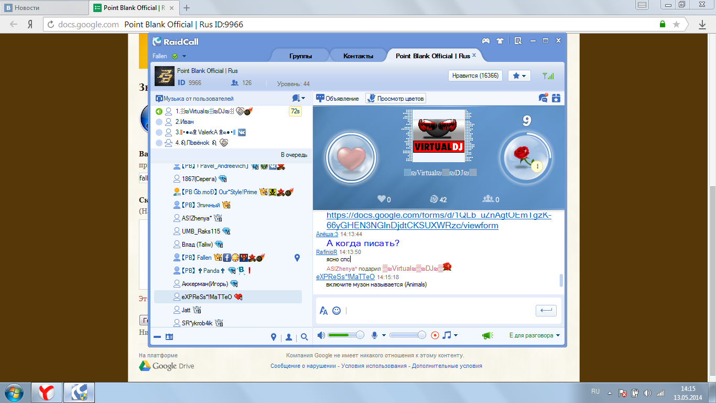Open the game center gamepad icon
716x403 pixels.
(x=486, y=41)
